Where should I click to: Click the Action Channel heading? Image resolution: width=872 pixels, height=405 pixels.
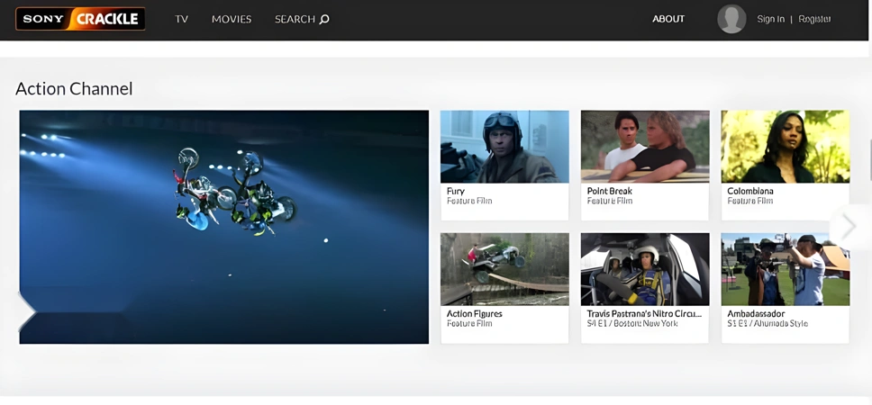tap(74, 89)
